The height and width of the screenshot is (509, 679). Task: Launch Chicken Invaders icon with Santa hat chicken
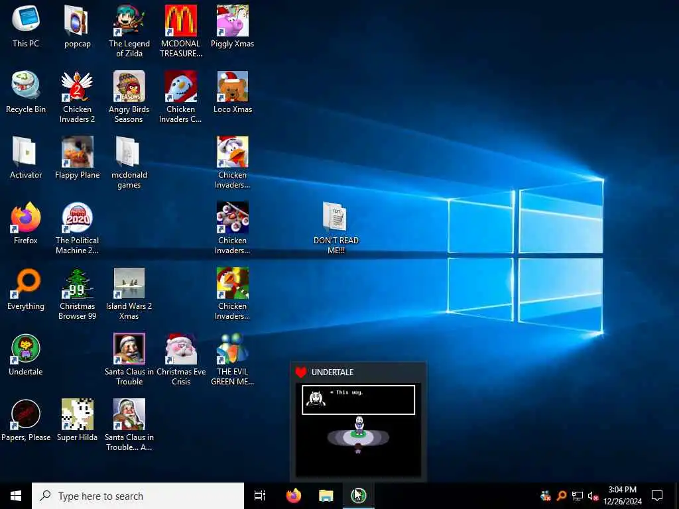[233, 163]
